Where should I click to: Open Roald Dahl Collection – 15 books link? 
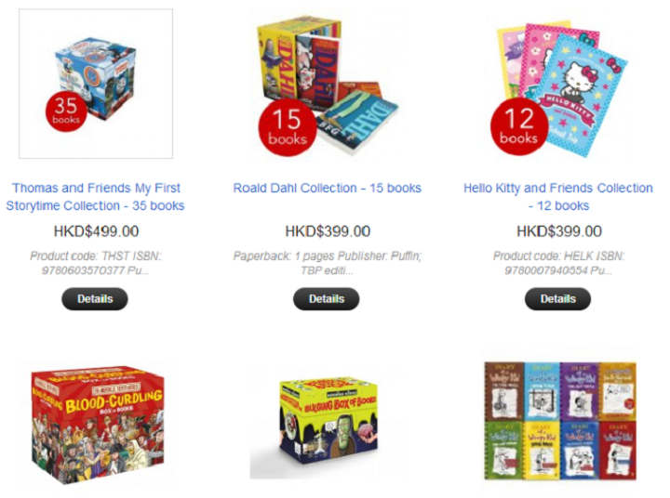328,189
